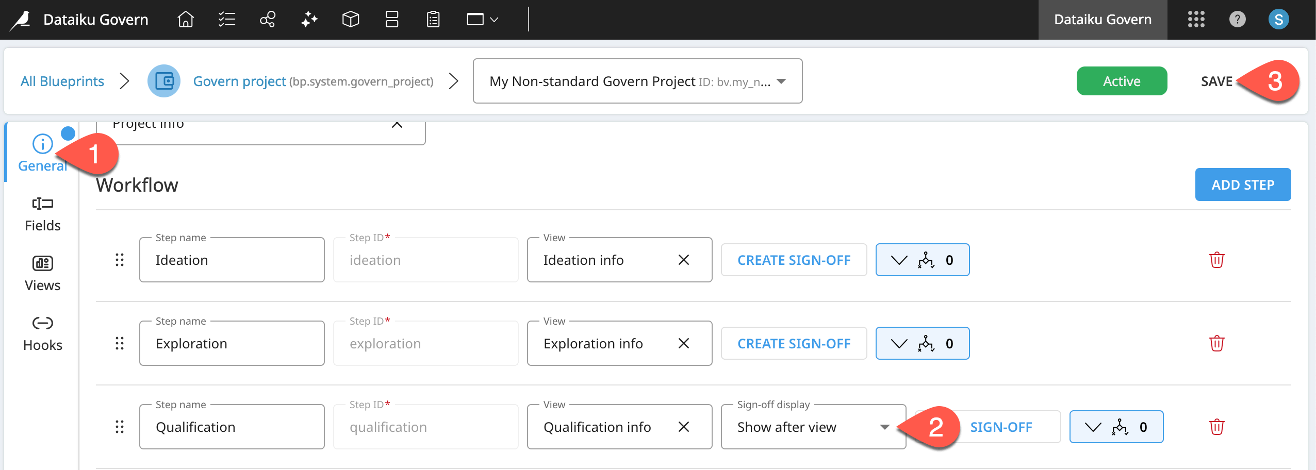Click the green Active status button
The width and height of the screenshot is (1316, 470).
click(1122, 81)
